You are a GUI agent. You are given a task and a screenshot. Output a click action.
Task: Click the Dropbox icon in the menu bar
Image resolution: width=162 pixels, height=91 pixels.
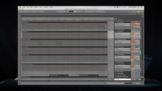[x=117, y=7]
